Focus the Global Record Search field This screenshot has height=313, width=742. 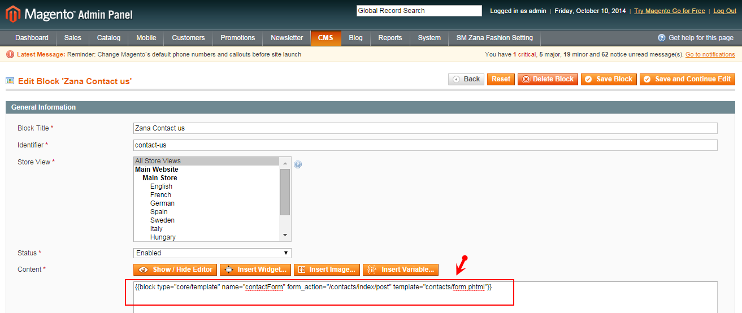tap(419, 11)
